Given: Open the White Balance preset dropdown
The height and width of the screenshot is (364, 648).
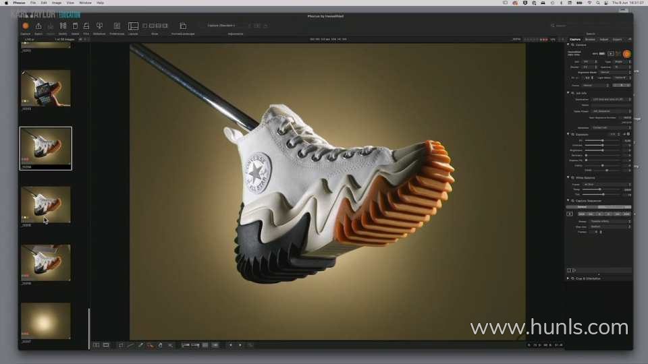Looking at the screenshot, I should click(607, 185).
